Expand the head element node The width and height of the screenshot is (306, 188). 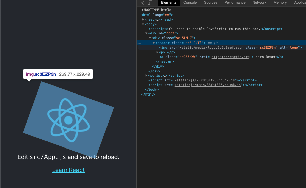click(143, 19)
